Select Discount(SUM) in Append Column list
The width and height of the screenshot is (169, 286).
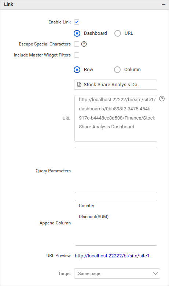point(93,217)
